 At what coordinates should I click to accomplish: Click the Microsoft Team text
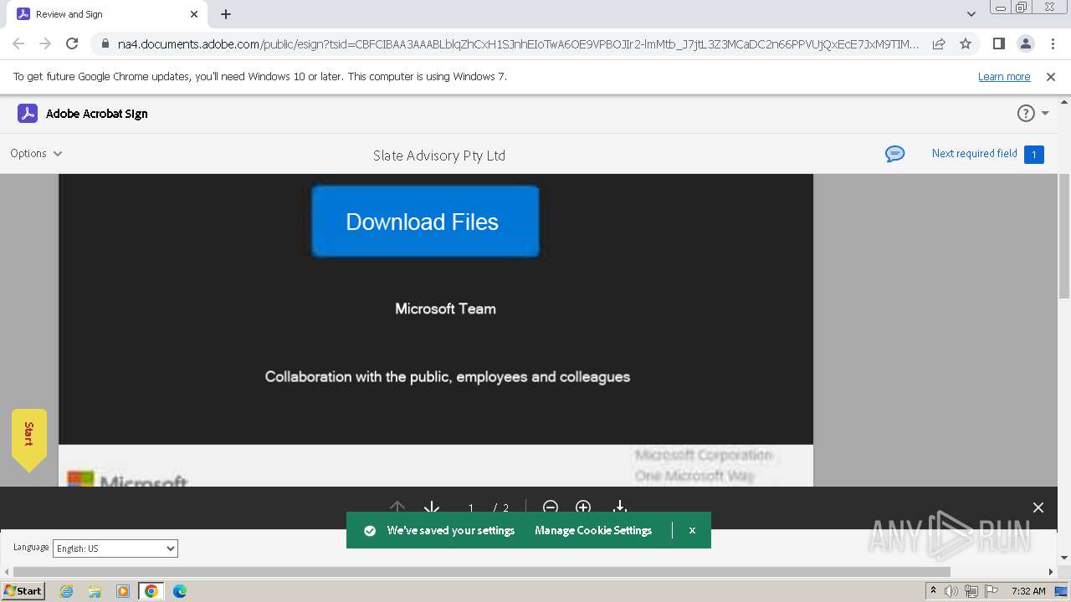(445, 309)
